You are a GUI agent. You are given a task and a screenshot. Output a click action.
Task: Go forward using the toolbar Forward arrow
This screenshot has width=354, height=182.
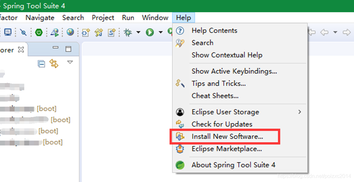[347, 32]
